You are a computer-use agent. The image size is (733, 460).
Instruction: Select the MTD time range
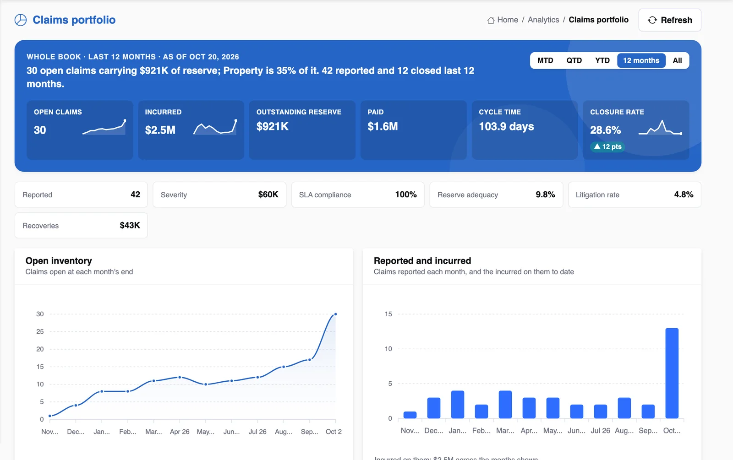(x=545, y=60)
